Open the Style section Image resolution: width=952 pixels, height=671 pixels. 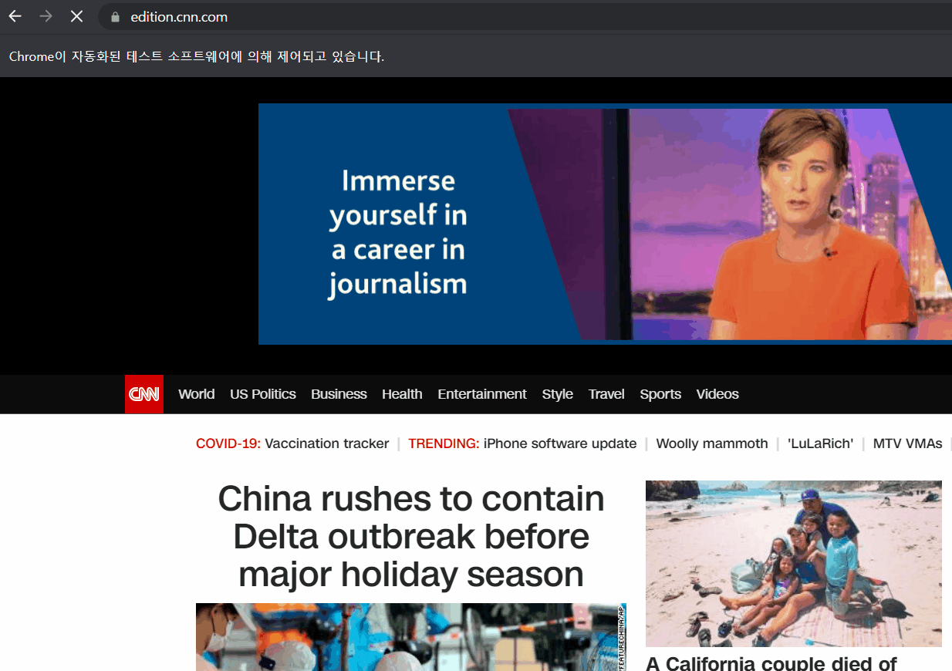pos(557,394)
